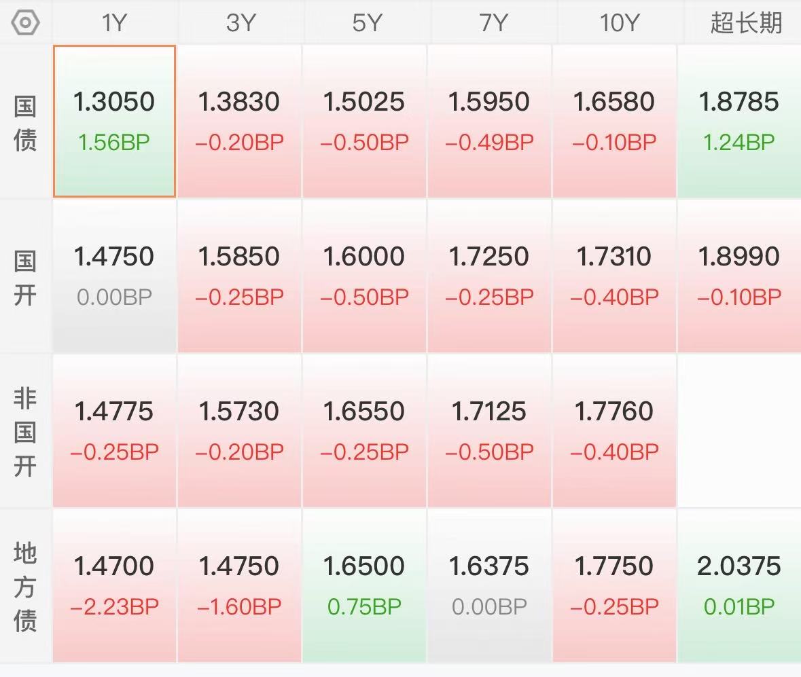
Task: Select the 超长期 column header
Action: (x=746, y=22)
